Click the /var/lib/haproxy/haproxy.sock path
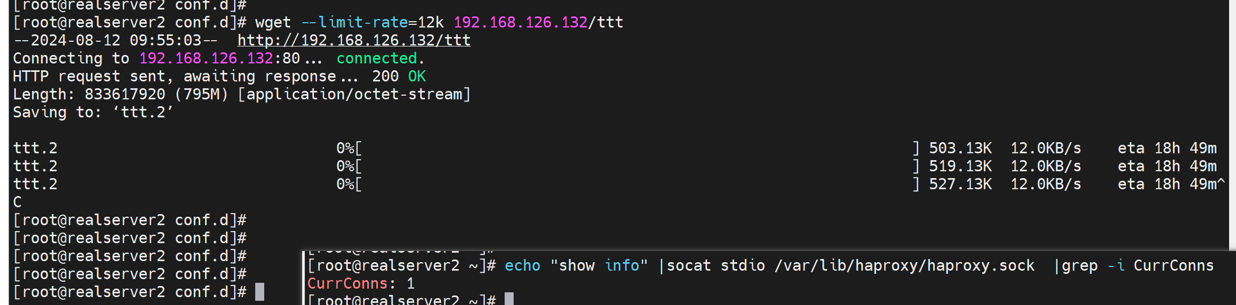This screenshot has width=1236, height=305. click(904, 266)
